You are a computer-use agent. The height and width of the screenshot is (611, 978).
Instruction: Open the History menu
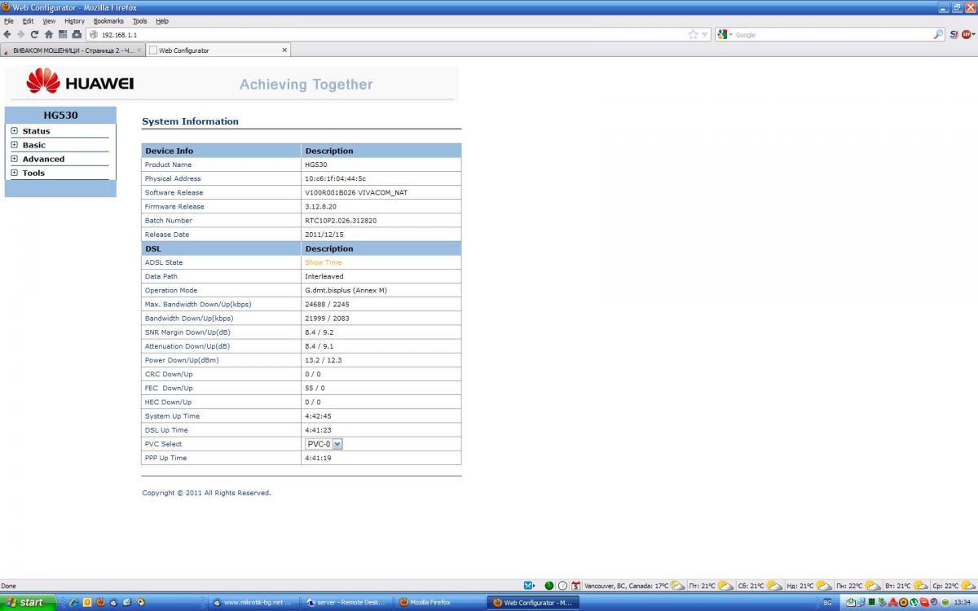click(x=74, y=20)
